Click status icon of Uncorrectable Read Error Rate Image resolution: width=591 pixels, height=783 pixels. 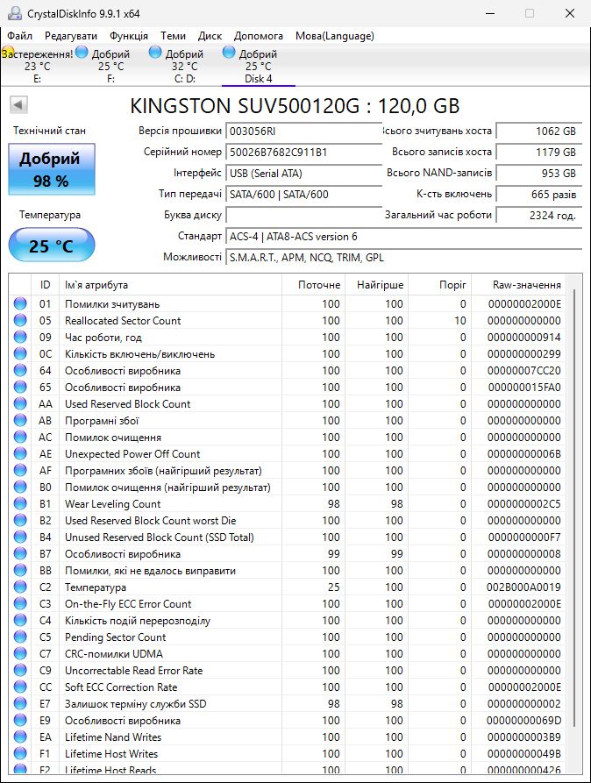(20, 670)
